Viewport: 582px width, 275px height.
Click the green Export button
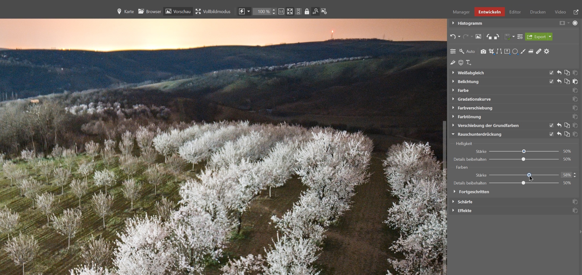[x=536, y=37]
